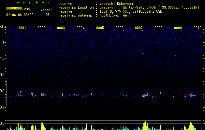Click the 0.9 kHz axis label

point(3,75)
